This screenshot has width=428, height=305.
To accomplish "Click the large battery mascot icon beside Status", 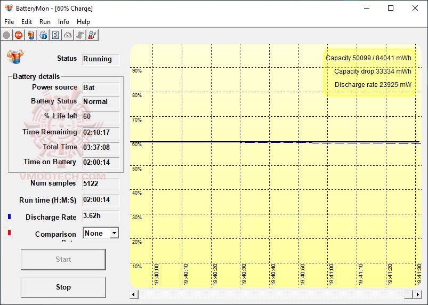I will (x=15, y=56).
